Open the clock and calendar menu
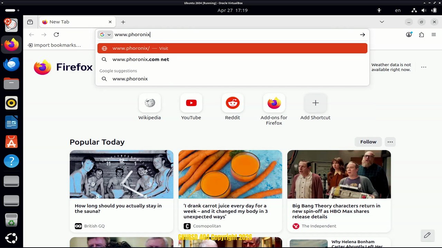The height and width of the screenshot is (248, 442). [232, 10]
